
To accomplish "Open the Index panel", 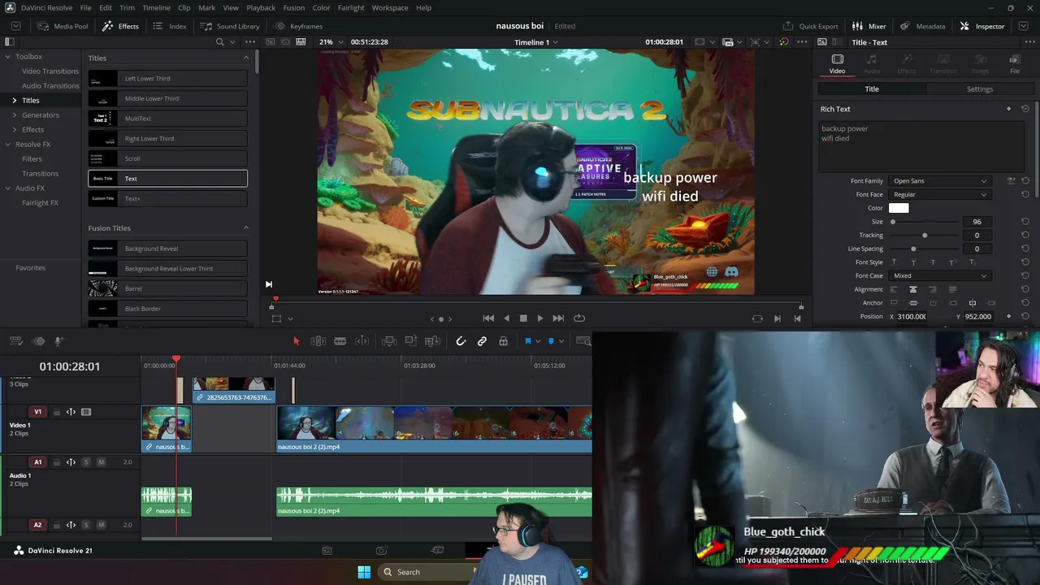I will click(170, 26).
